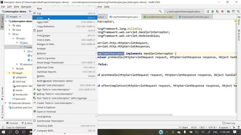Open the InterceptorDemoApplication run configuration dropdown
The image size is (241, 135).
(x=184, y=12)
